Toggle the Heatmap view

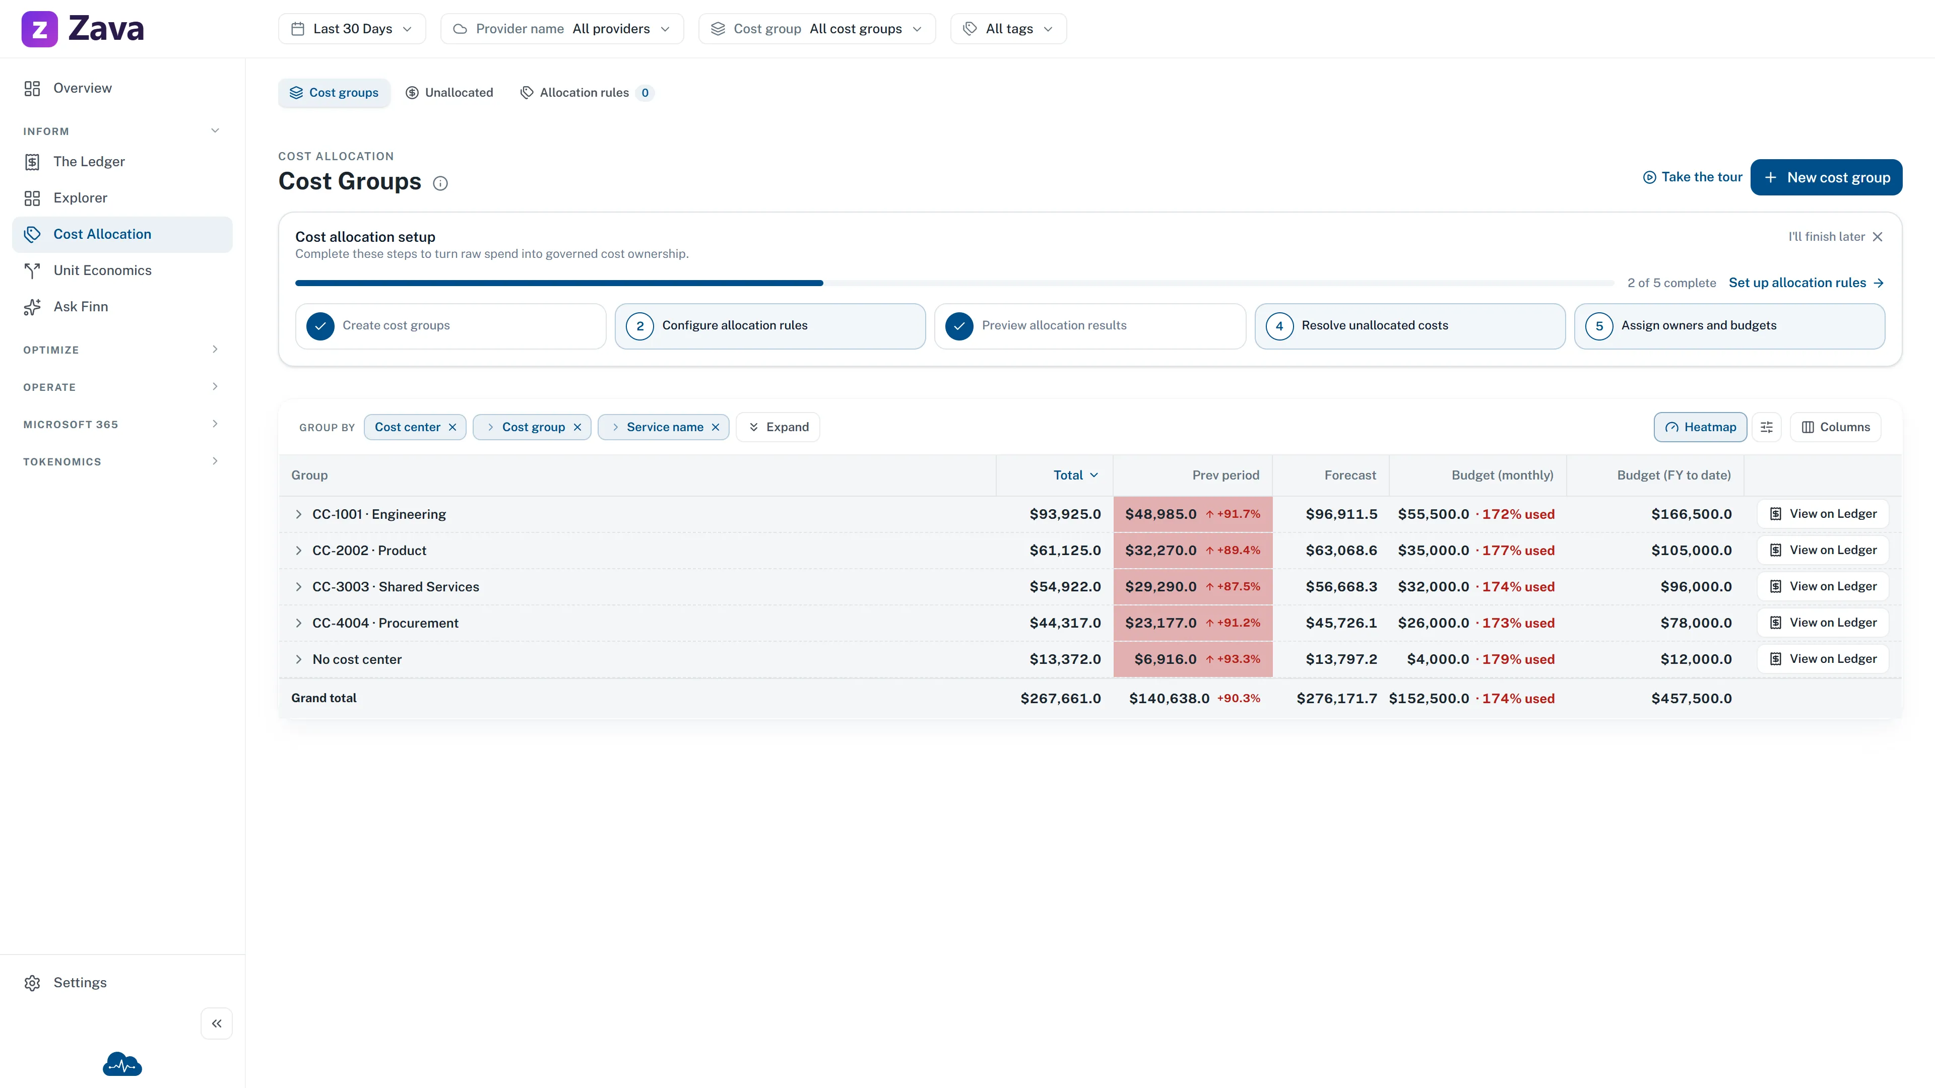tap(1700, 427)
